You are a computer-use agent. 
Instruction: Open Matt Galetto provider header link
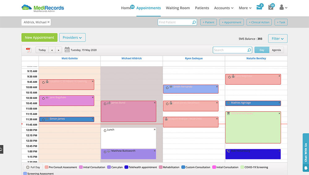pos(70,58)
